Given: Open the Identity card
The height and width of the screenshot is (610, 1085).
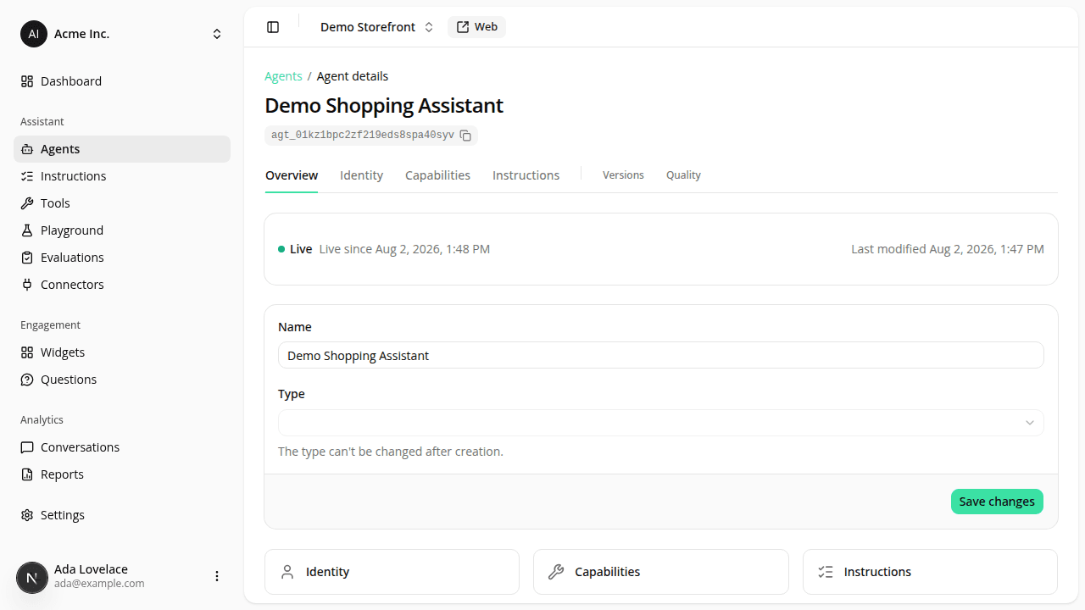Looking at the screenshot, I should tap(392, 572).
